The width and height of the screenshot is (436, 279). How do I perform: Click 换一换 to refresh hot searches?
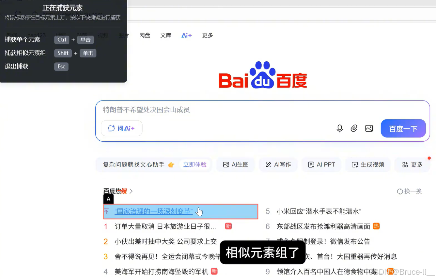pos(409,191)
